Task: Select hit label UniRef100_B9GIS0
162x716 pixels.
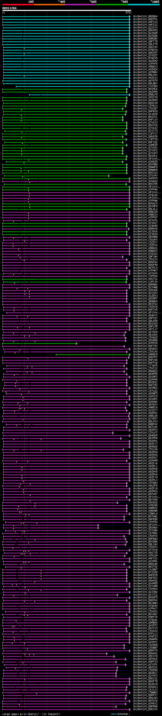Action: (x=145, y=709)
